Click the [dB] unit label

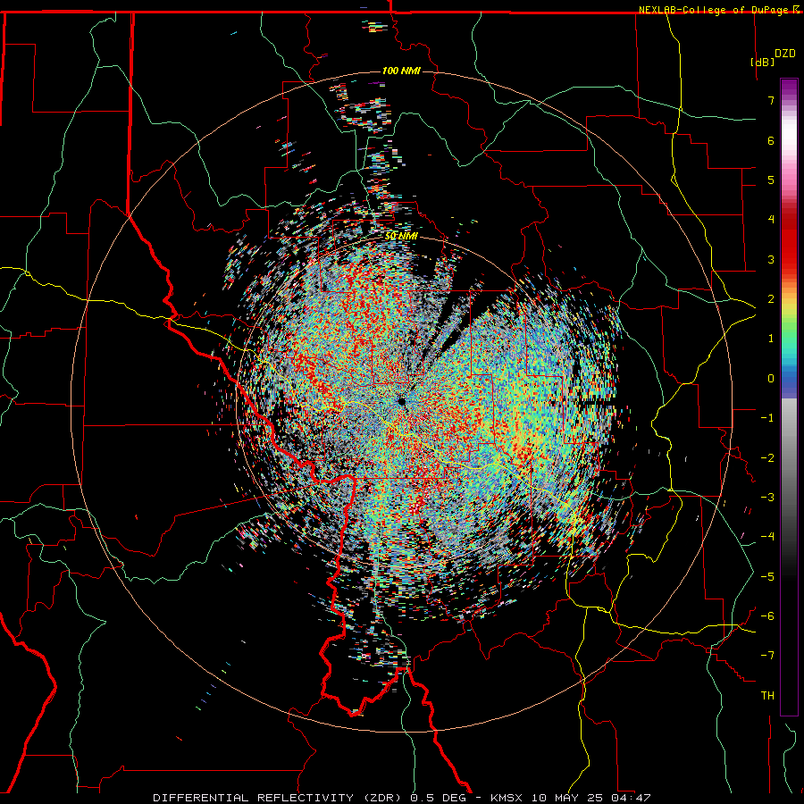763,62
